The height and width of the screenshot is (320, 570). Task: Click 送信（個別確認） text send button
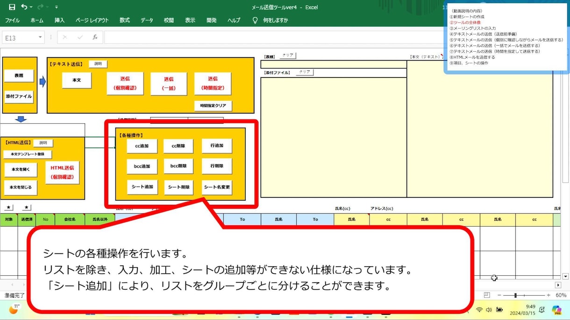point(125,83)
